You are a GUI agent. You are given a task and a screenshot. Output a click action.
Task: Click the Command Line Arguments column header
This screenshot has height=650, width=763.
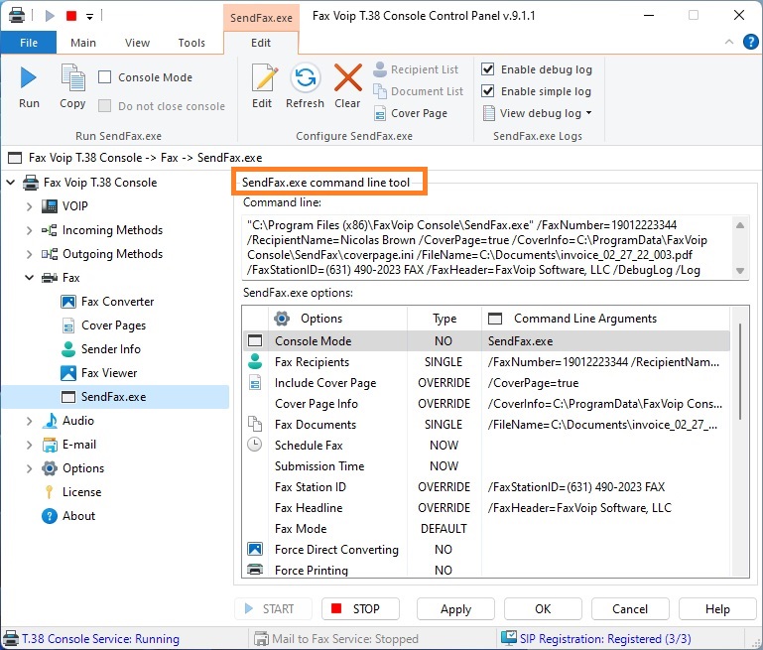click(606, 319)
